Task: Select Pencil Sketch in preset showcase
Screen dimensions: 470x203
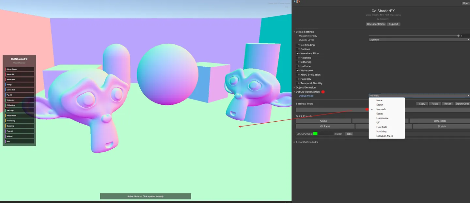Action: 20,115
